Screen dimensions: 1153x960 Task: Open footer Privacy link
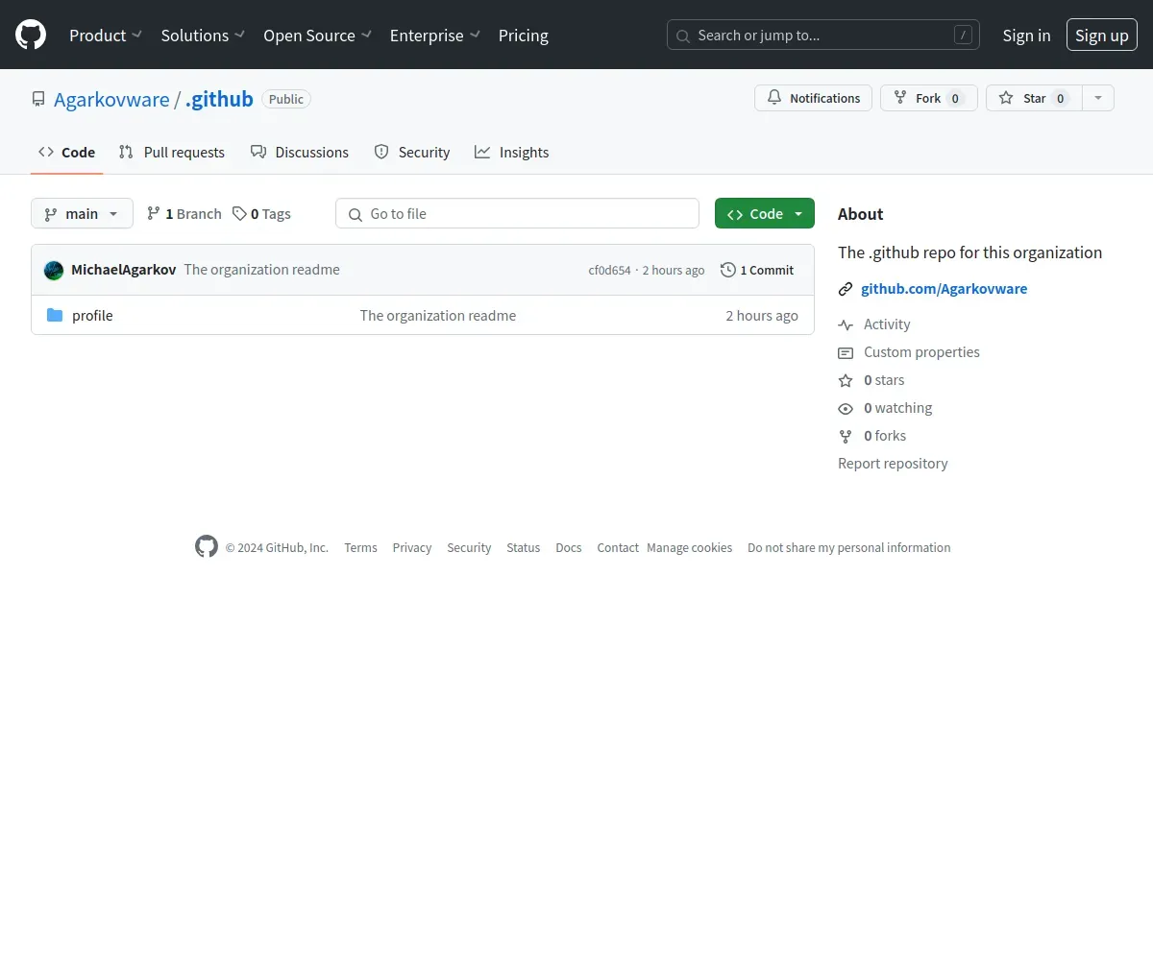412,547
